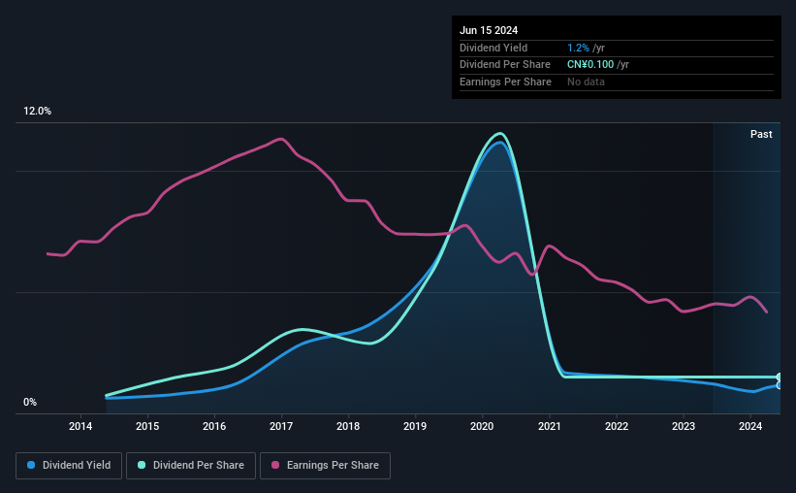796x493 pixels.
Task: Click the Dividend Per Share row label in tooltip
Action: (504, 65)
